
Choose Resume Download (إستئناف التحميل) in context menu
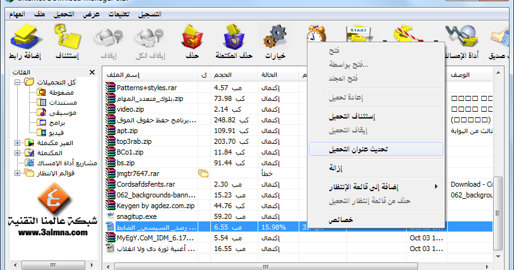(x=376, y=116)
